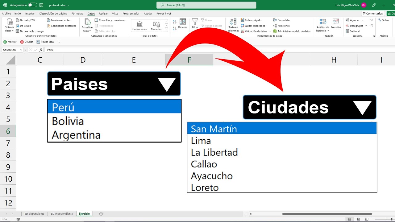395x222 pixels.
Task: Click the De la web icon
Action: 18,26
